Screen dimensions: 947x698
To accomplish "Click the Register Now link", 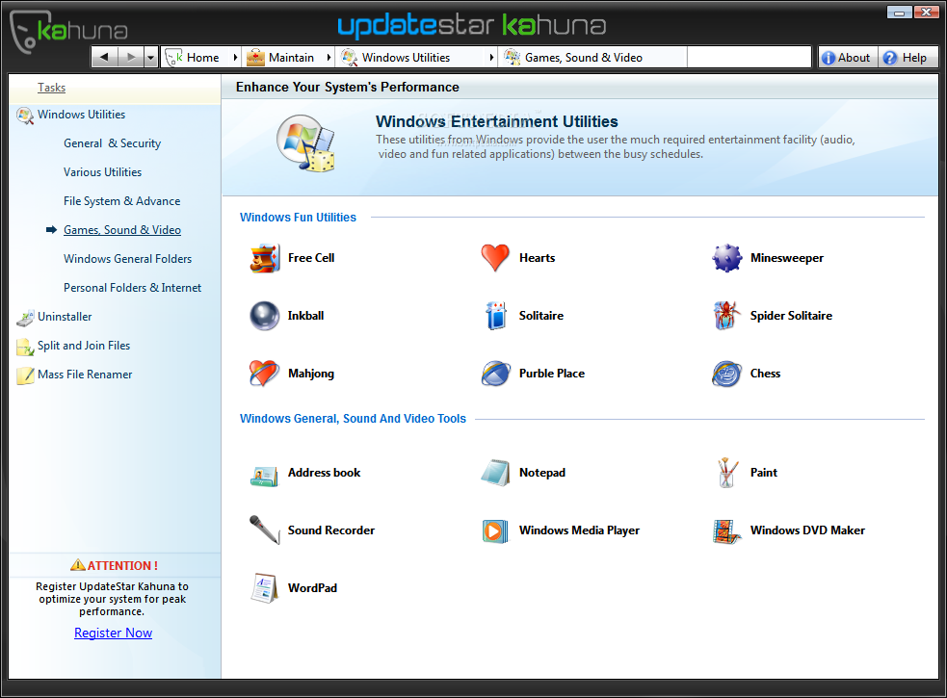I will click(113, 633).
